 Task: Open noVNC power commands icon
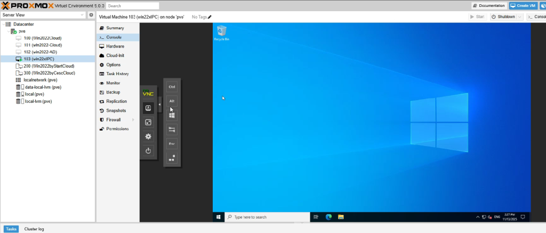(x=148, y=151)
